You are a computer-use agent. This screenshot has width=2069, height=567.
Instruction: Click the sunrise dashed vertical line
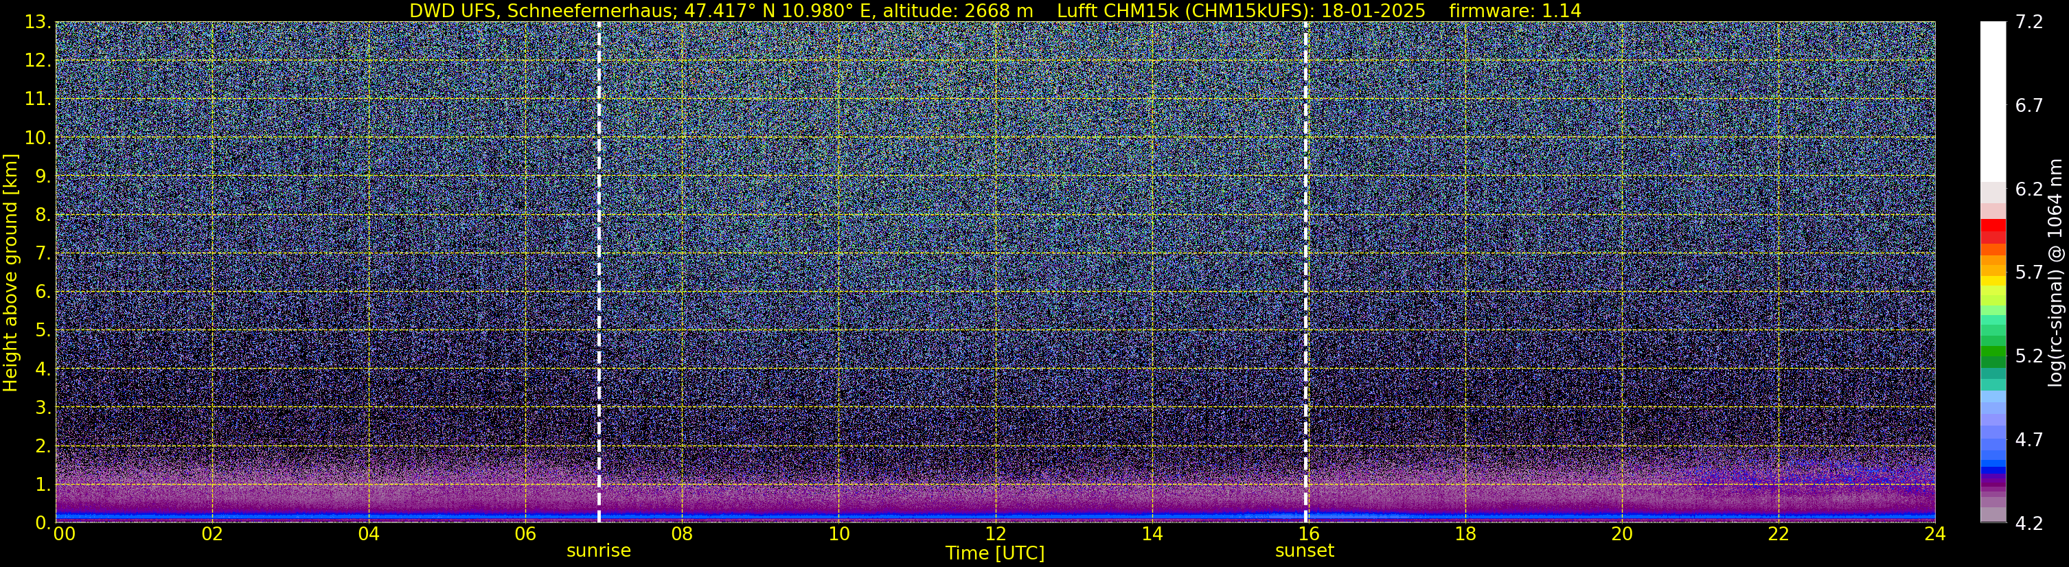(599, 271)
